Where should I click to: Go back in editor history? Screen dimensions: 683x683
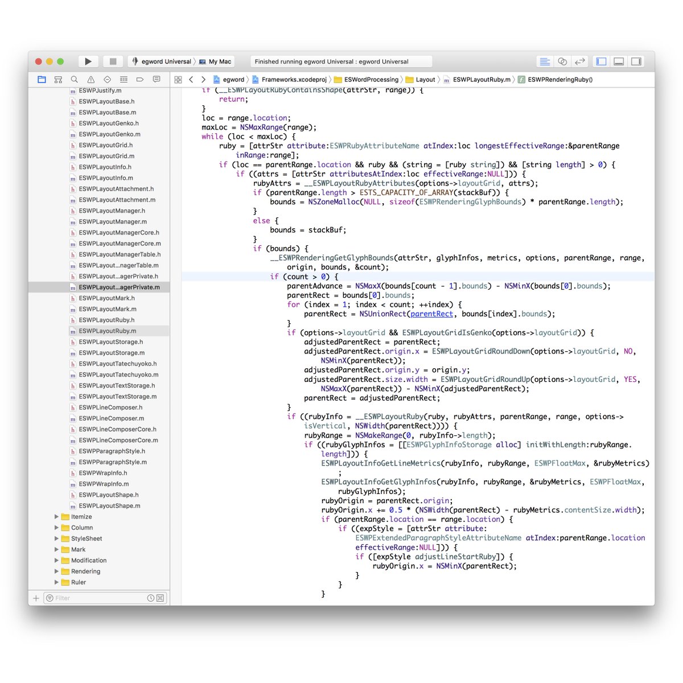click(191, 80)
